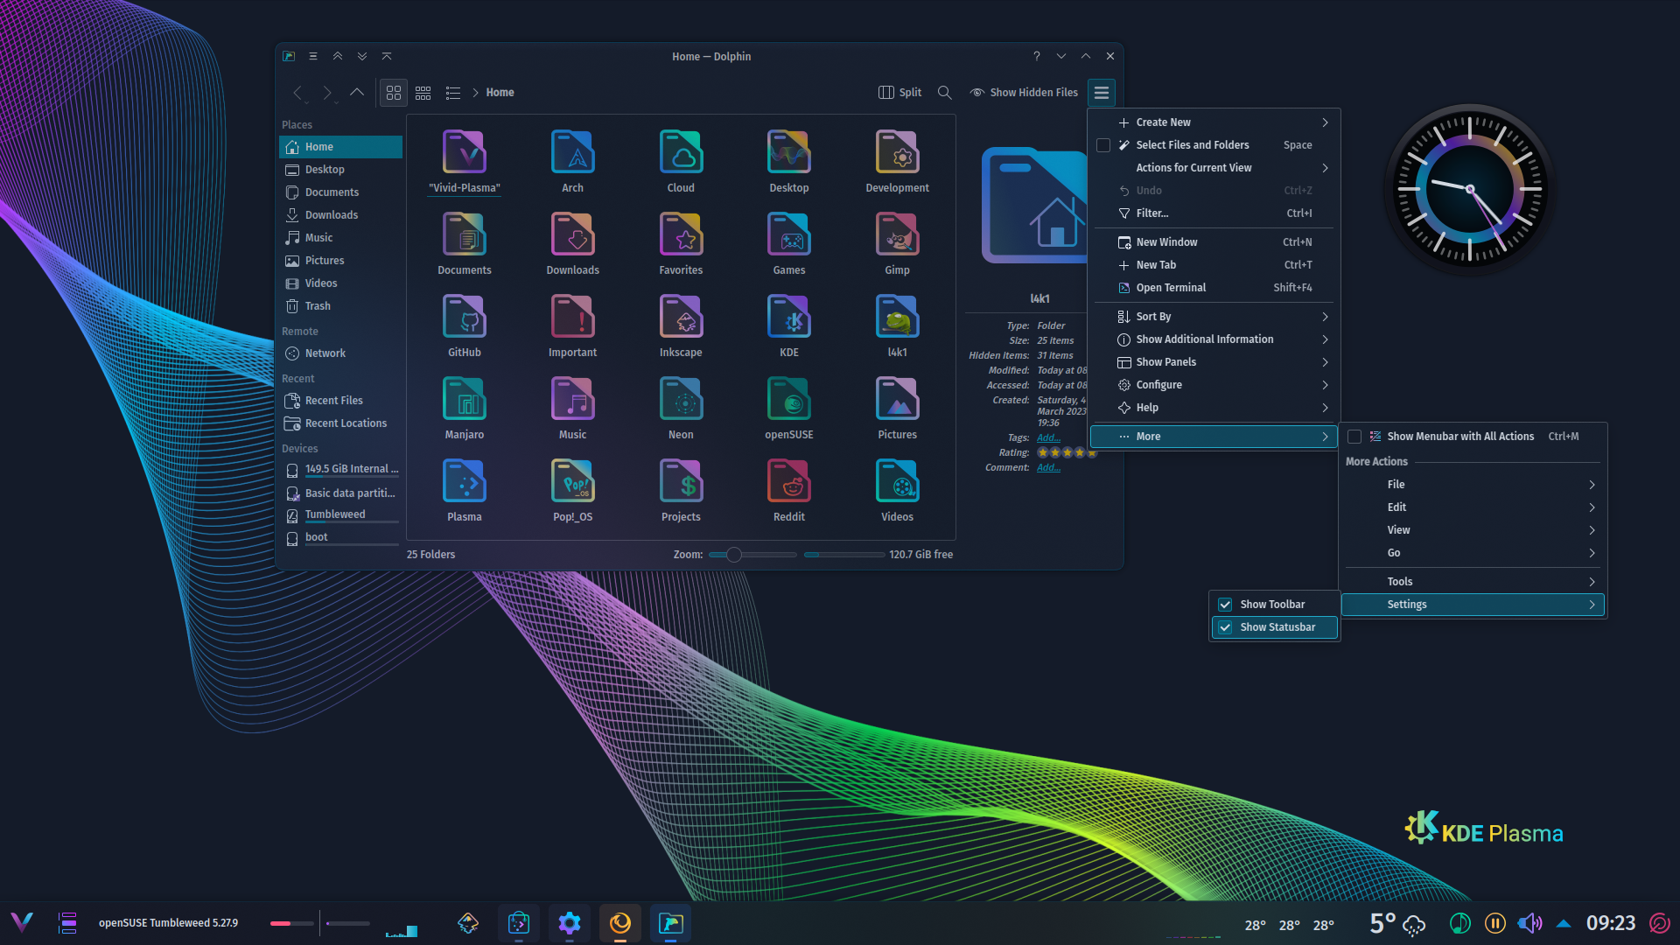Switch to Icons view mode
Screen dimensions: 1680x945
click(x=394, y=92)
